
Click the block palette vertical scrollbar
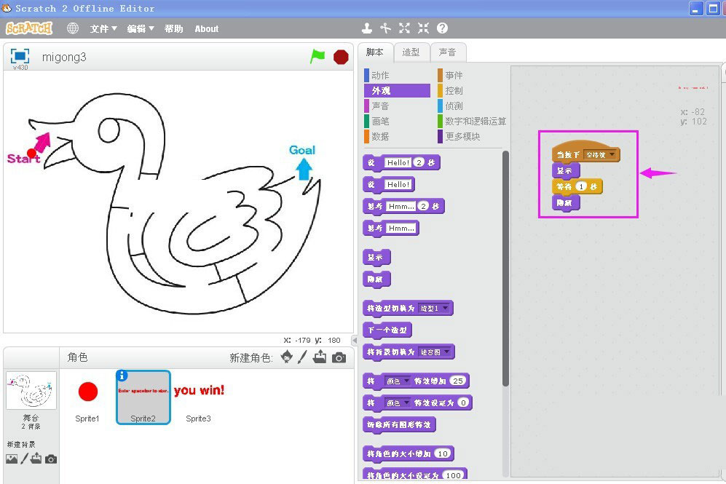pos(505,269)
